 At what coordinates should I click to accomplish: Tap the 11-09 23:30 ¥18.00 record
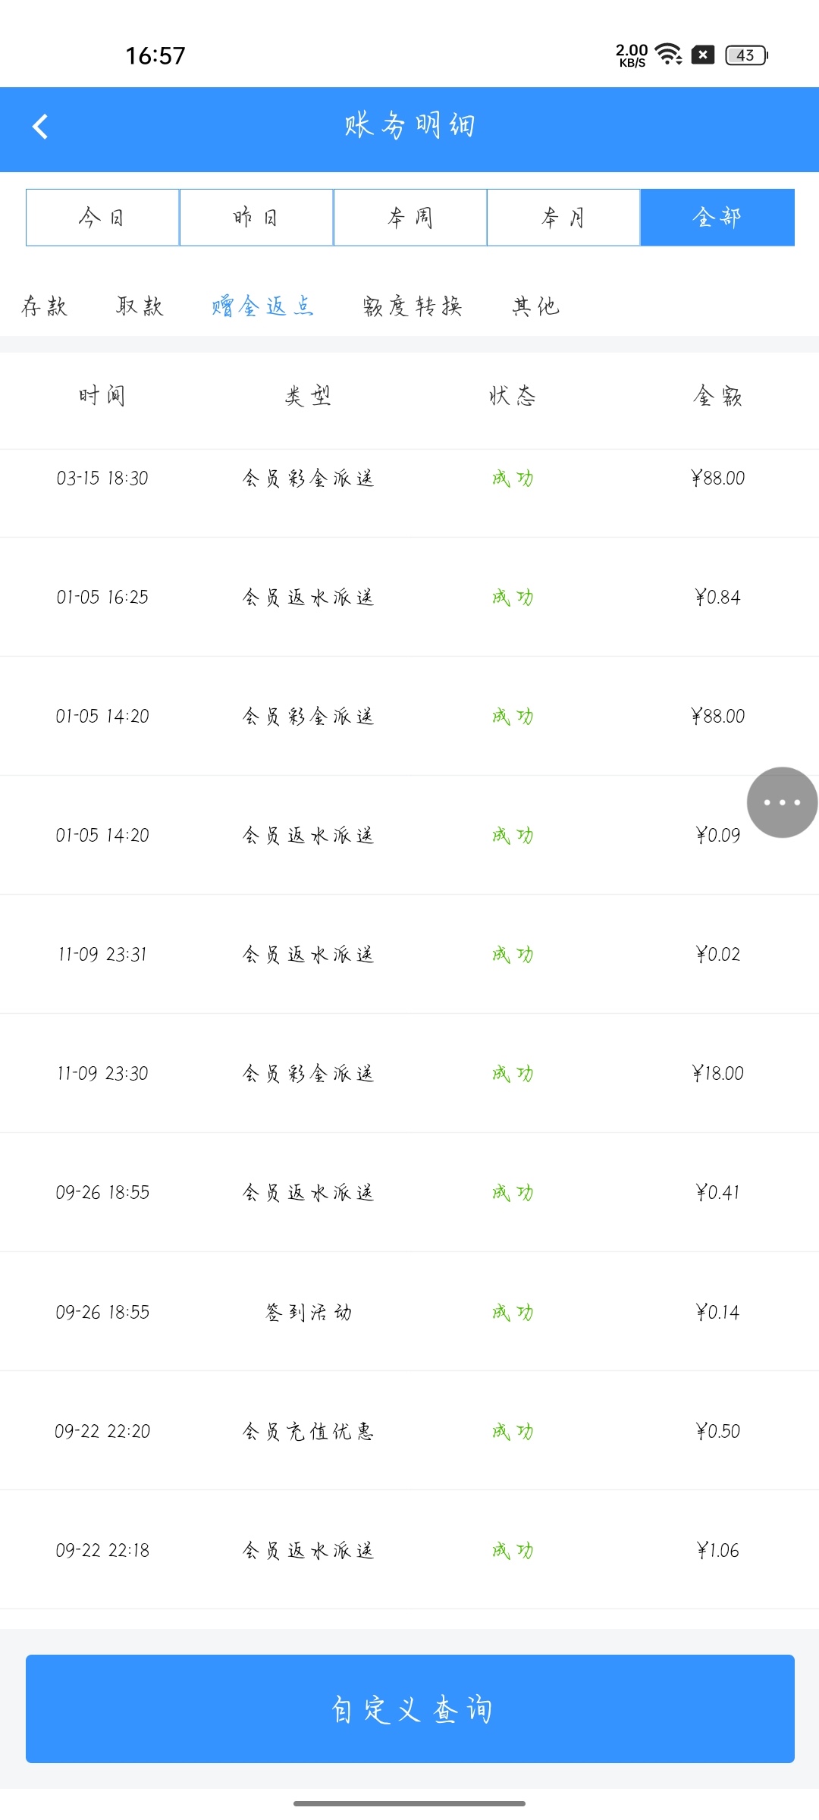(x=409, y=1073)
